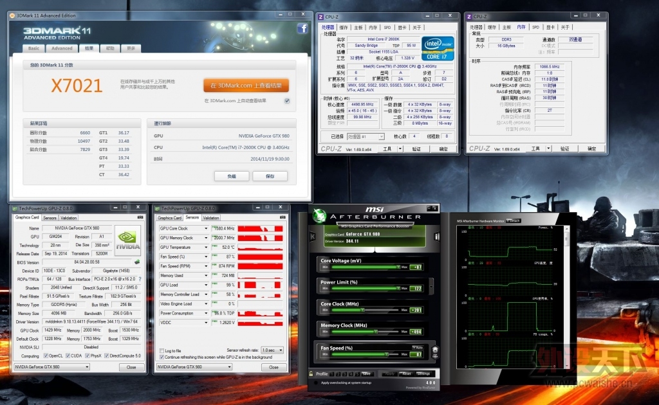
Task: Open tools dropdown arrow in left CPU-Z window
Action: click(x=400, y=148)
